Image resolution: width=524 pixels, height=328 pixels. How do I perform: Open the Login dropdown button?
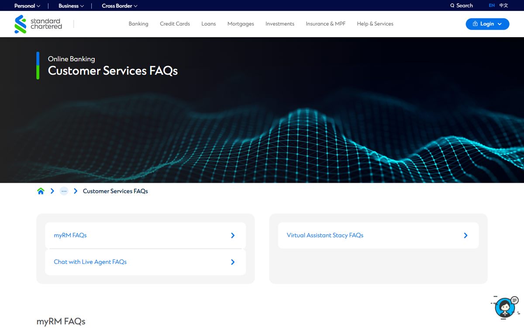click(x=487, y=24)
